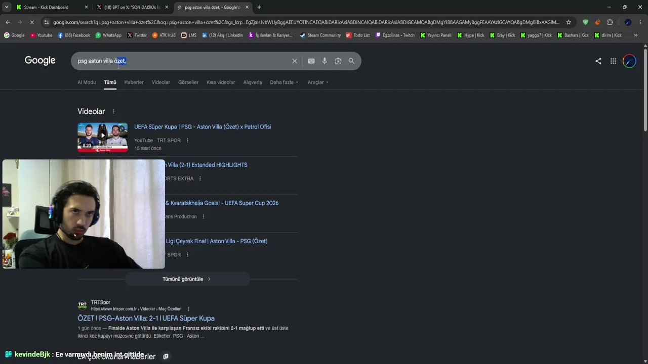Expand all videos with Tümünü görüntüle

[x=187, y=279]
